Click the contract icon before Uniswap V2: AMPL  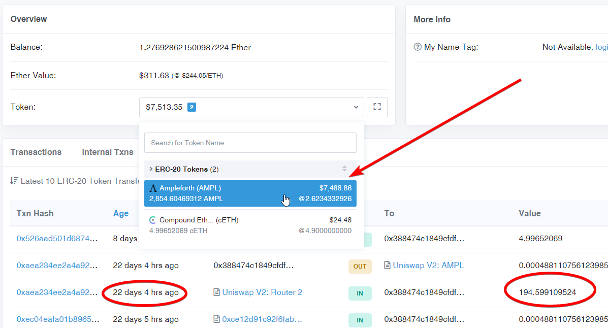tap(388, 266)
